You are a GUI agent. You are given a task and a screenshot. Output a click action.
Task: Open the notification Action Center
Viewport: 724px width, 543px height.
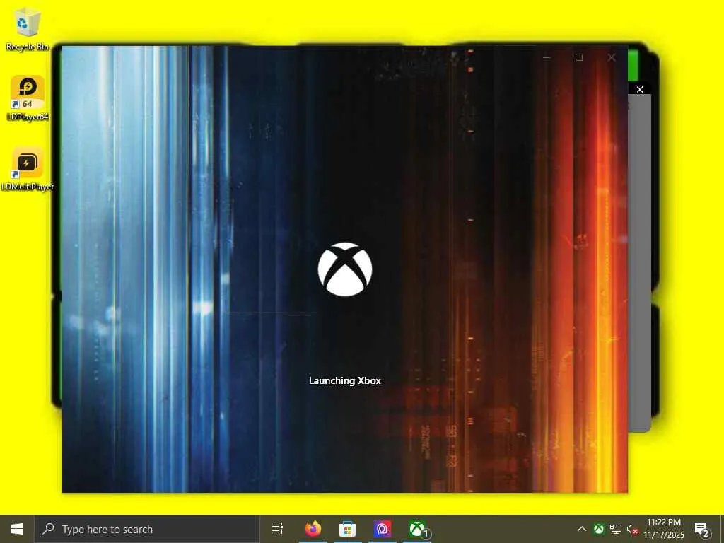coord(702,529)
